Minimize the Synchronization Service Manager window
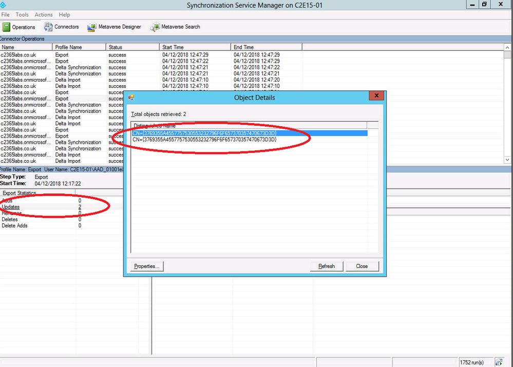This screenshot has height=367, width=513. [x=472, y=4]
